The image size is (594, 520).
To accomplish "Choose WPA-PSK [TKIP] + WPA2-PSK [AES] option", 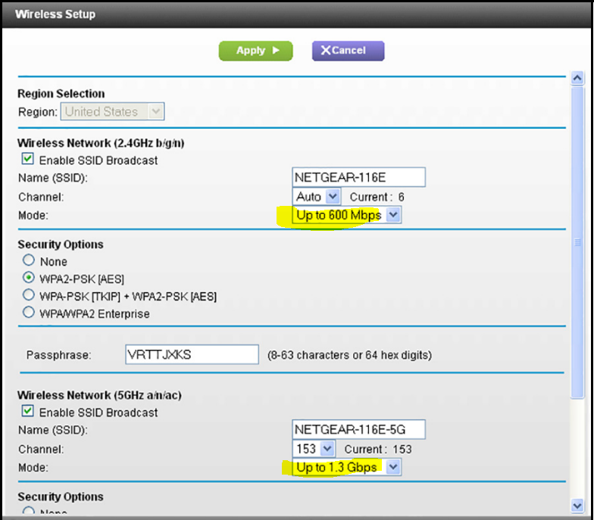I will click(29, 296).
